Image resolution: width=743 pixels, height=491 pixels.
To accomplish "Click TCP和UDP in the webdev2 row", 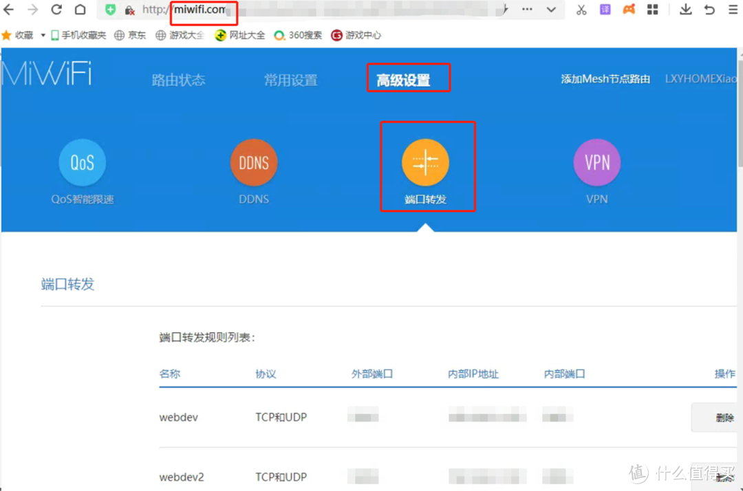I will 281,477.
